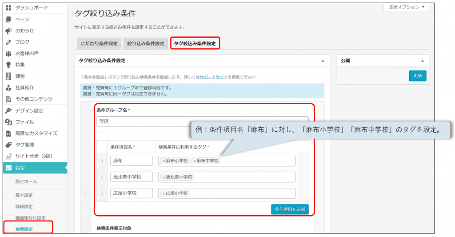Viewport: 455px width, 237px height.
Task: Open お知らせ megaphone icon
Action: (x=8, y=31)
